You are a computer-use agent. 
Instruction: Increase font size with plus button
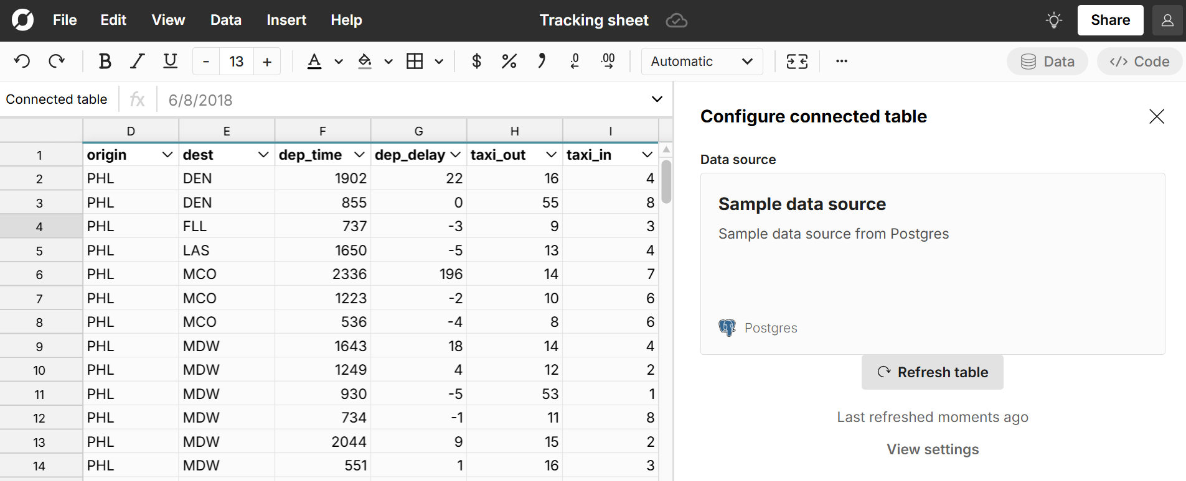tap(267, 61)
